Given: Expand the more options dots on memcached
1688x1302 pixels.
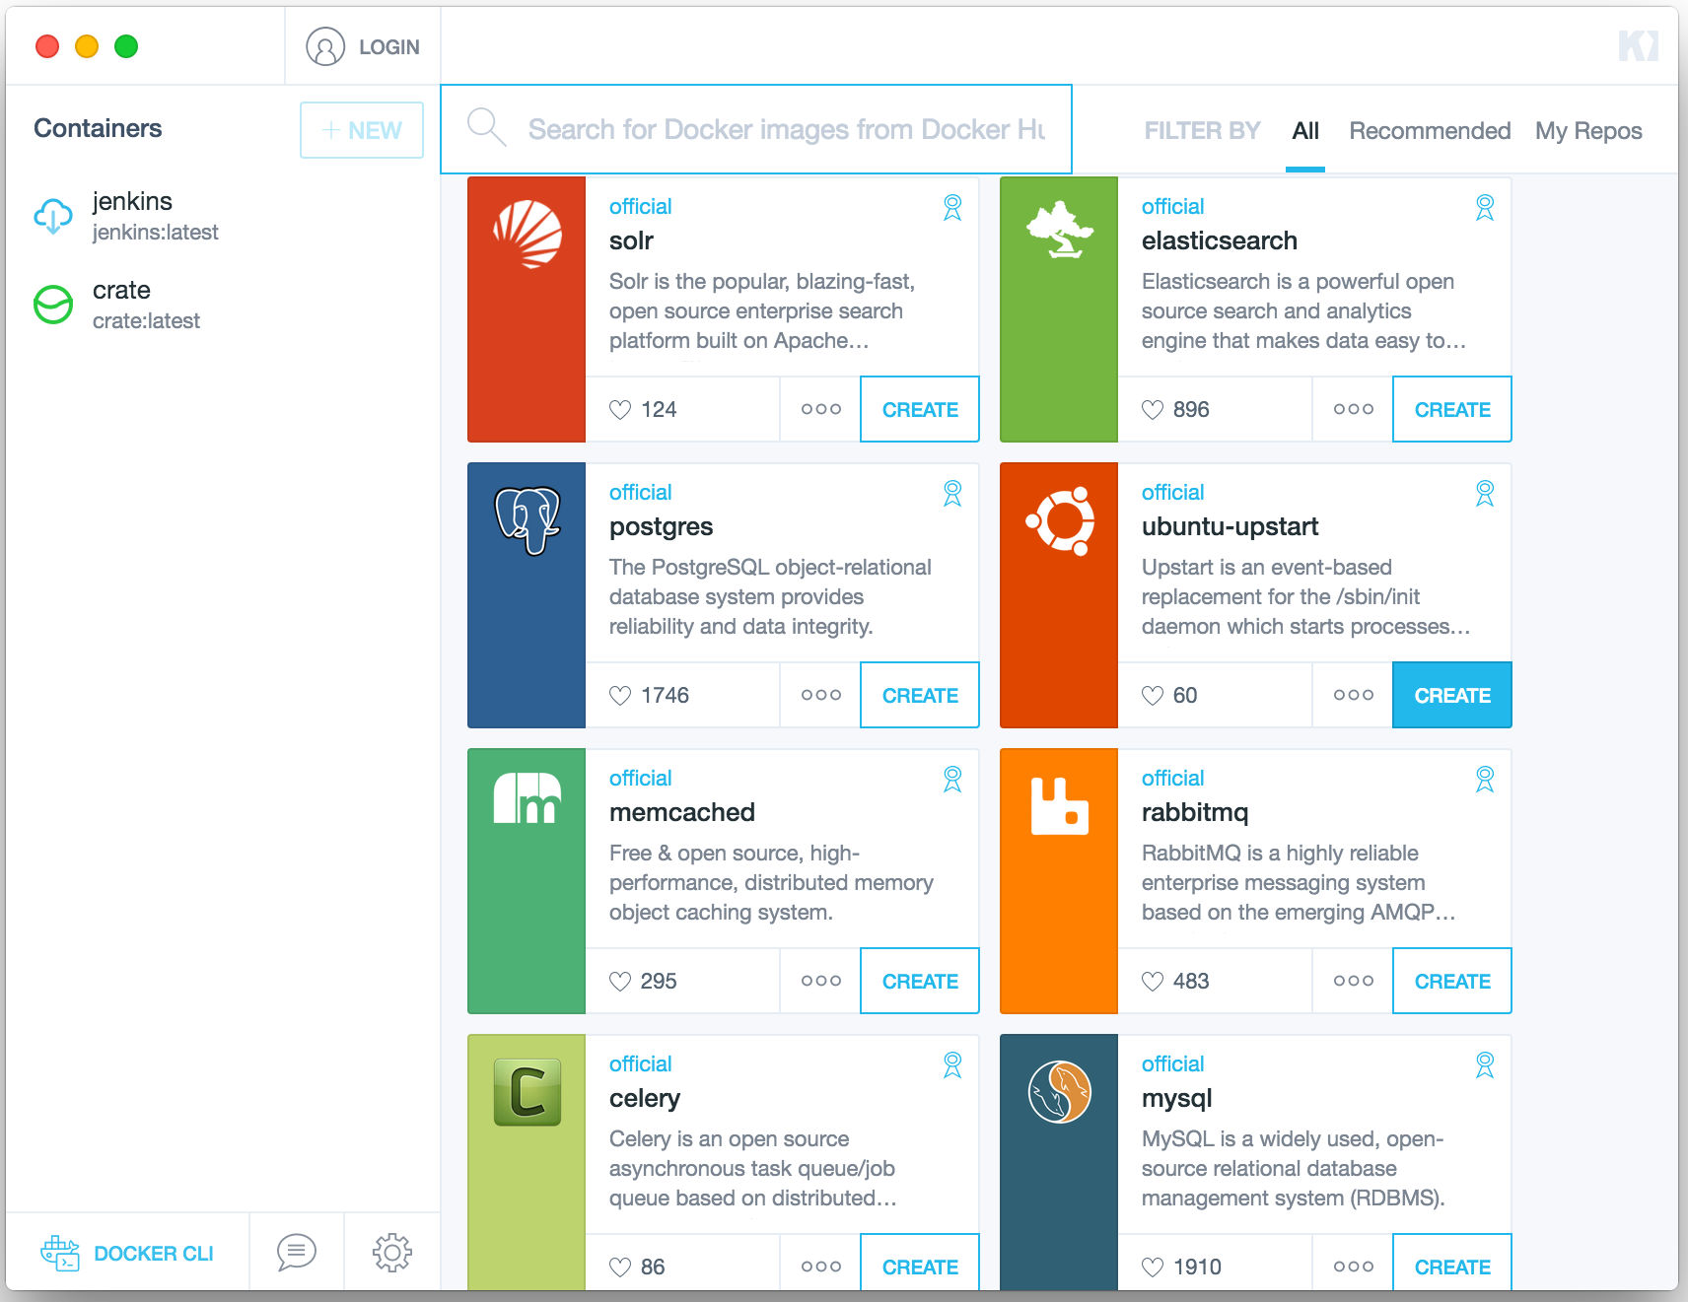Looking at the screenshot, I should pos(821,981).
